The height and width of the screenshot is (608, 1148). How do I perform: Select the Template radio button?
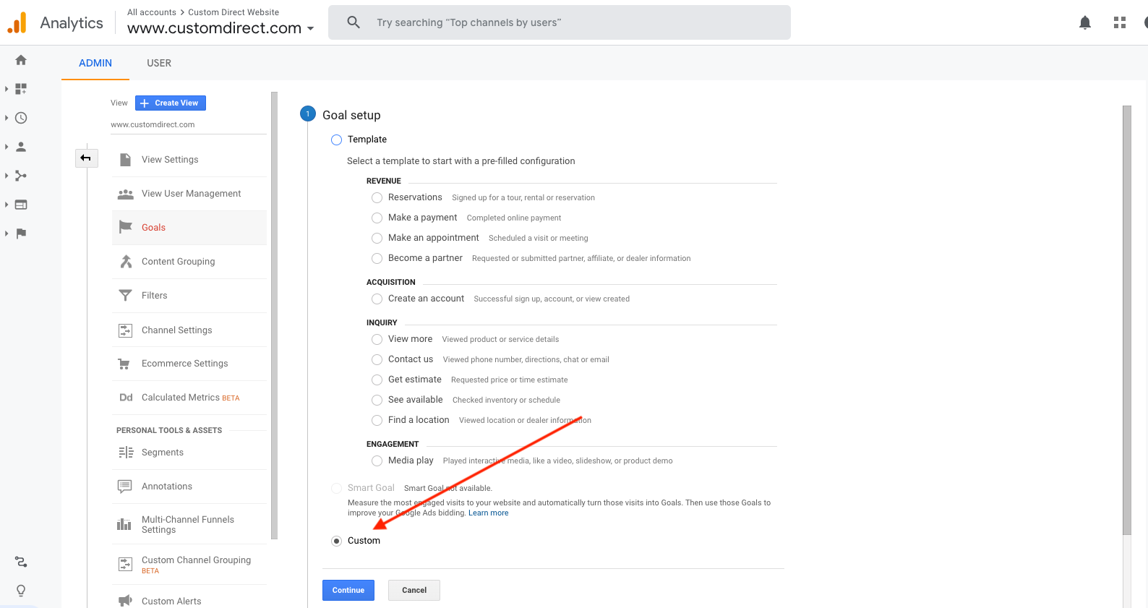point(336,140)
